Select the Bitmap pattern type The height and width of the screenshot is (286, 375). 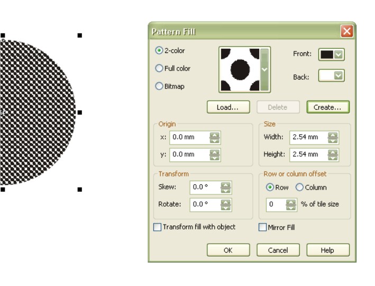click(159, 86)
